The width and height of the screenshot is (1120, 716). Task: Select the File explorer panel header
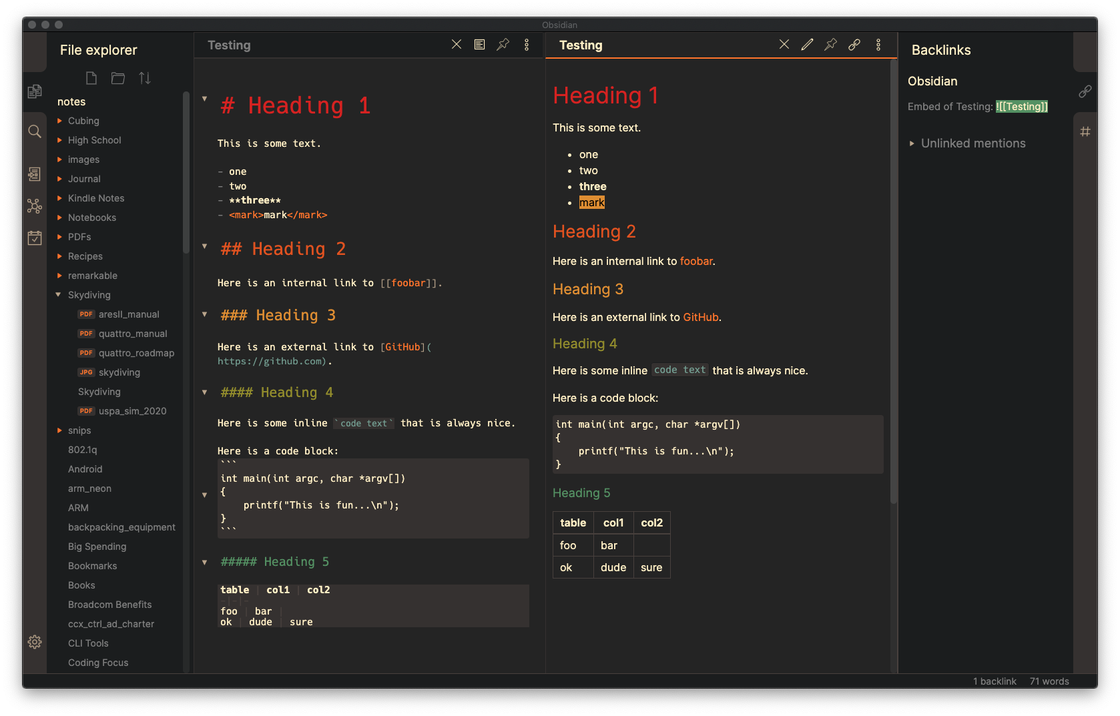pos(98,50)
